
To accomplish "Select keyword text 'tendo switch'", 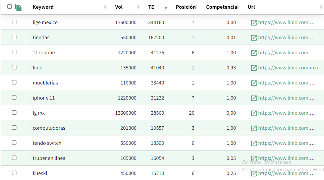I will click(x=47, y=143).
